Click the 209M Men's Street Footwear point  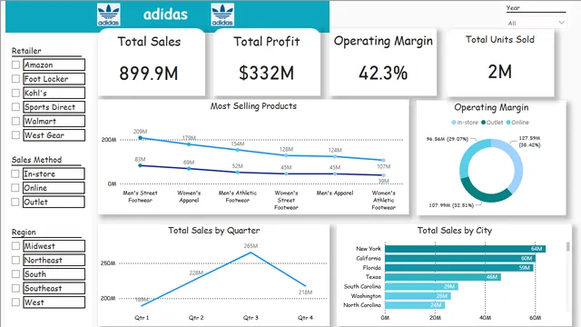[x=140, y=137]
